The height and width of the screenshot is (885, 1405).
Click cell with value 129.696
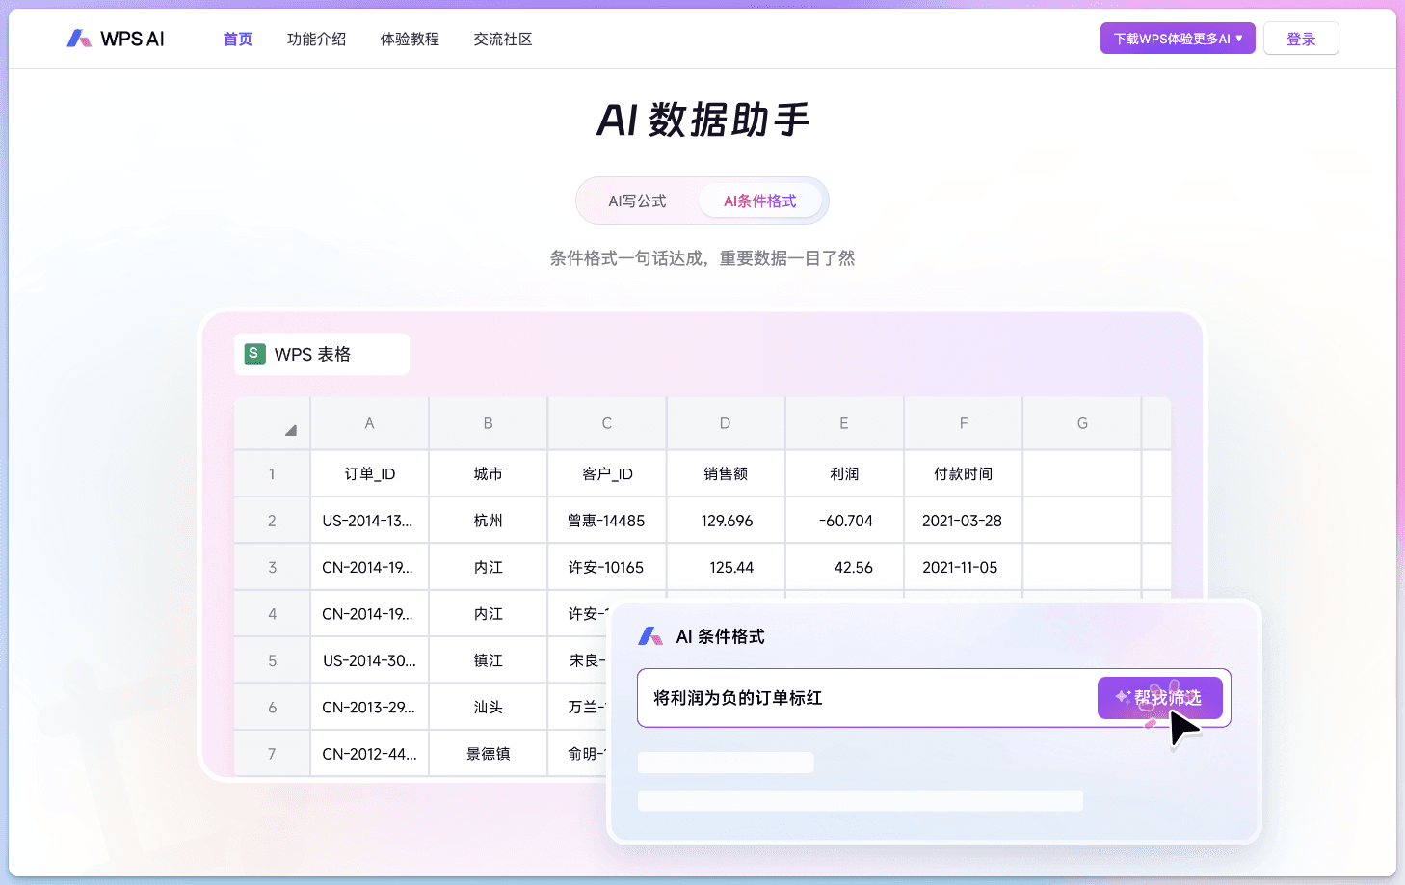(x=726, y=521)
